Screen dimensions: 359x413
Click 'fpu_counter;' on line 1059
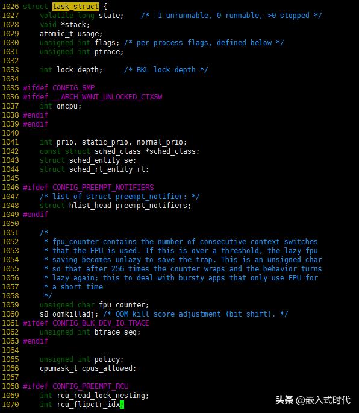(123, 305)
